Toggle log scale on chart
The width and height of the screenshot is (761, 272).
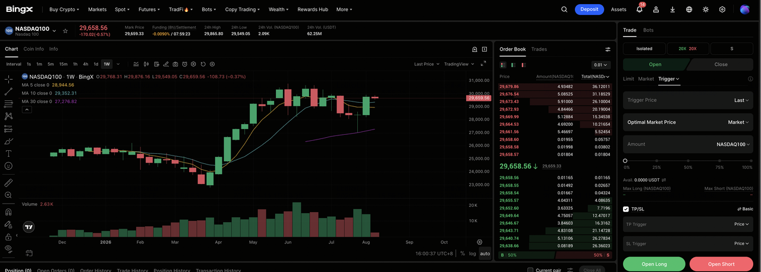[472, 254]
